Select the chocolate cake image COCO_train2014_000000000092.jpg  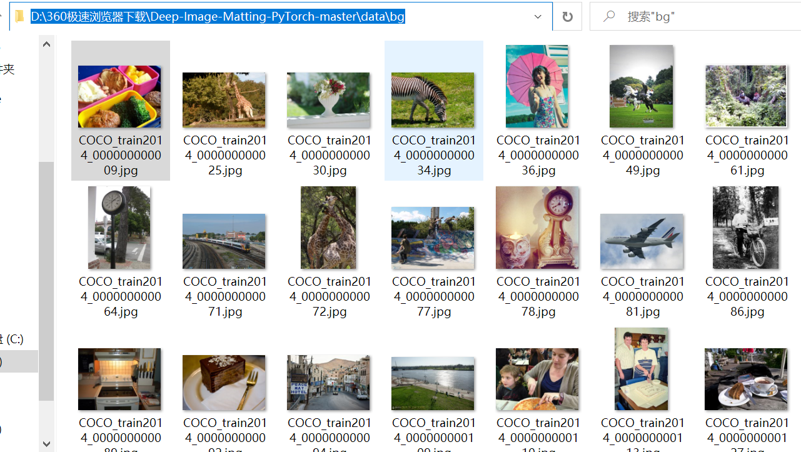coord(224,382)
